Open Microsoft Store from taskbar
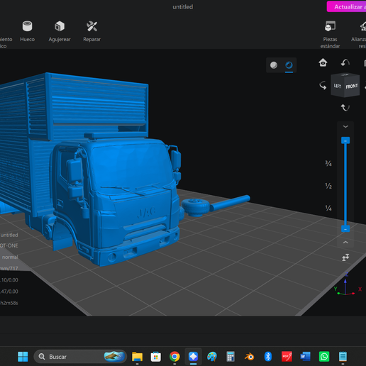The width and height of the screenshot is (366, 366). [156, 357]
